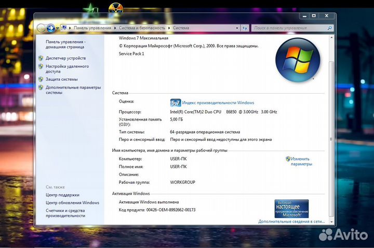Open address bar history dropdown
The height and width of the screenshot is (248, 374).
tap(237, 28)
